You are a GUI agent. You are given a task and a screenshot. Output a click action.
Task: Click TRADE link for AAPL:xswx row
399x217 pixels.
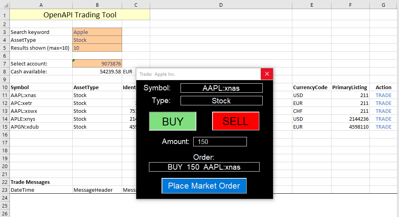click(383, 111)
